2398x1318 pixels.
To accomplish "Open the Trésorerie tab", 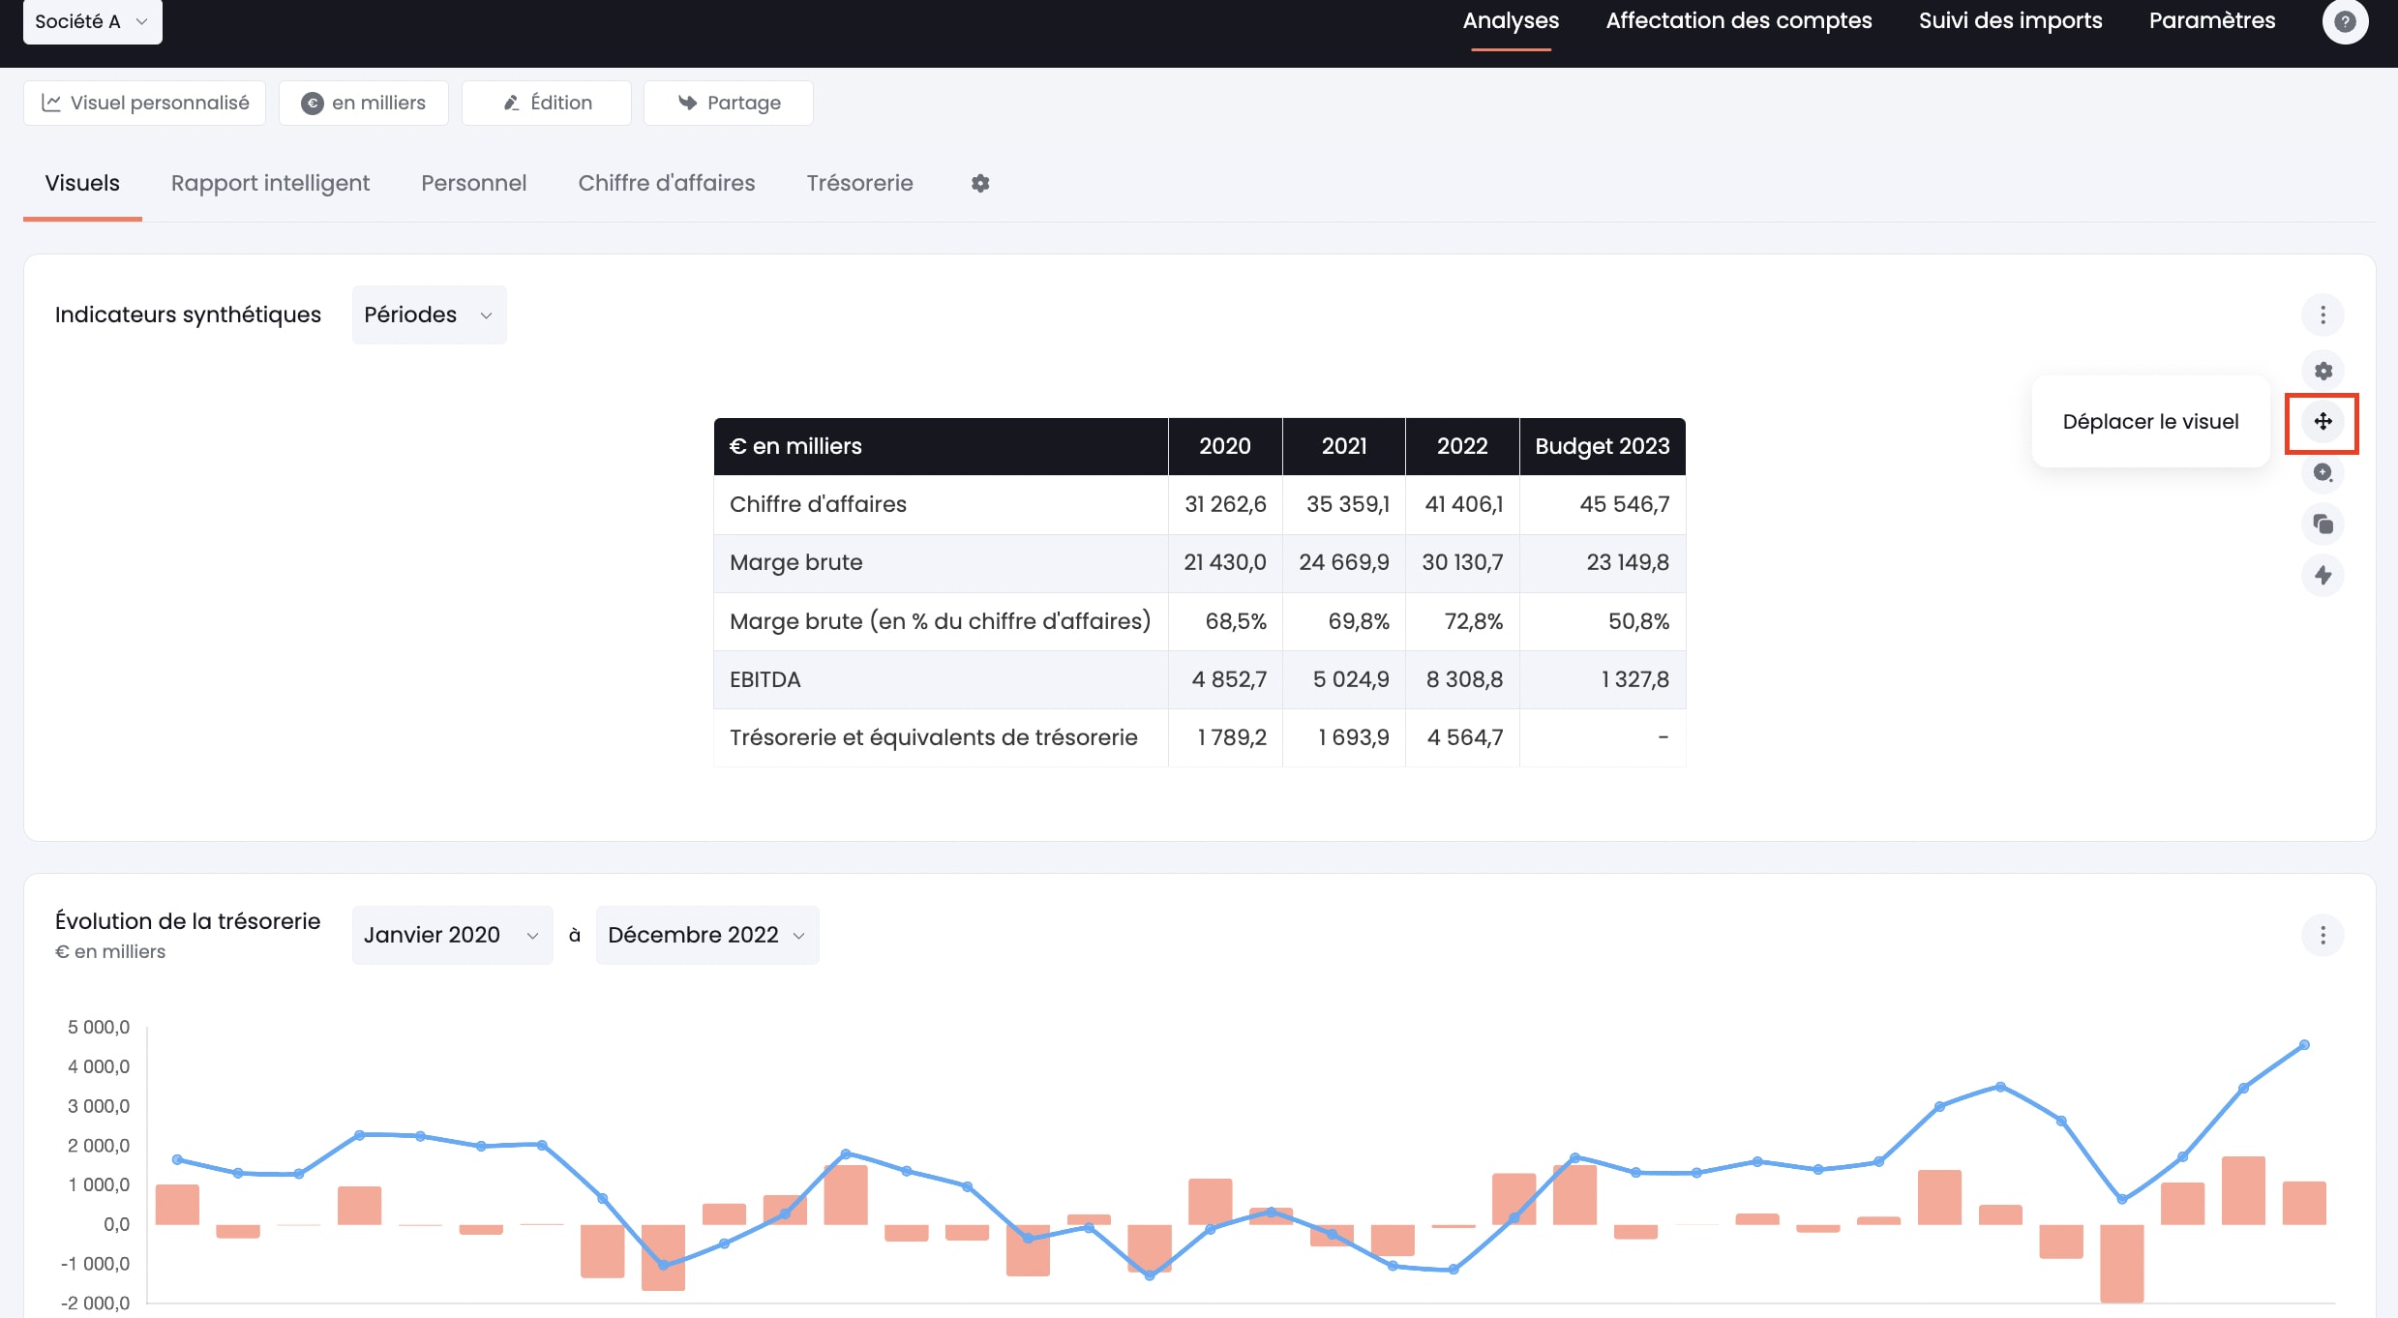I will click(859, 183).
